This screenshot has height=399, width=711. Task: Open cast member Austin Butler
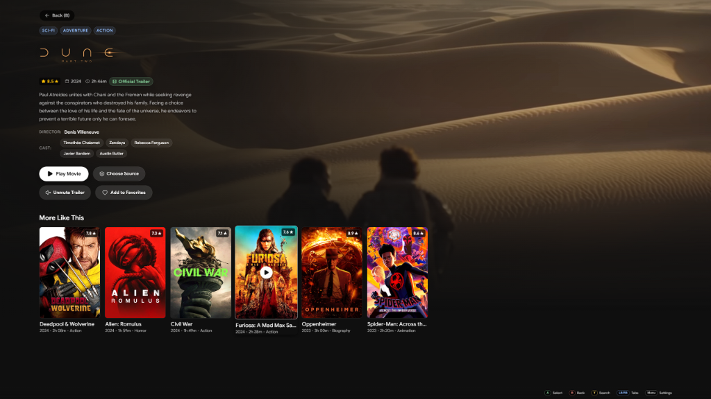tap(112, 153)
